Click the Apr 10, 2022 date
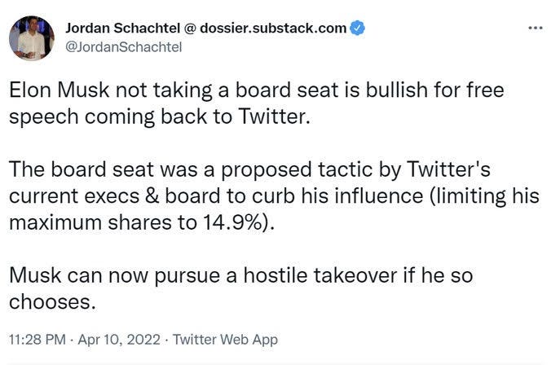Viewport: 560px width, 369px height. click(x=119, y=339)
